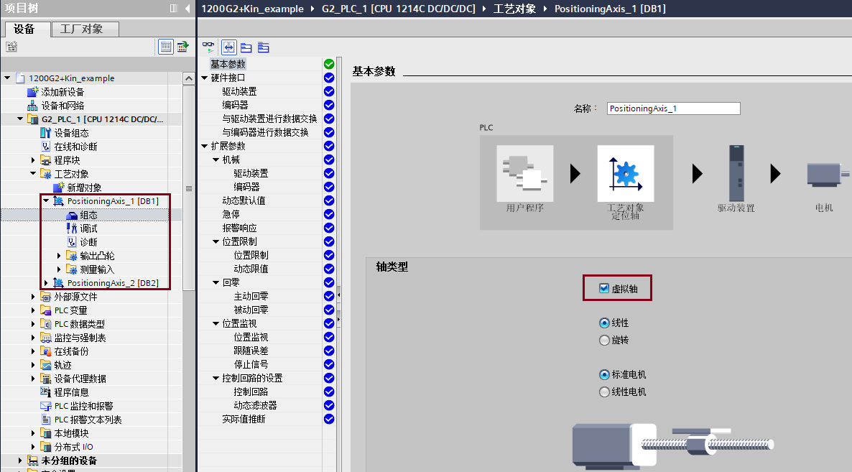This screenshot has width=852, height=472.
Task: Collapse the 硬件接口 section in navigation
Action: (204, 78)
